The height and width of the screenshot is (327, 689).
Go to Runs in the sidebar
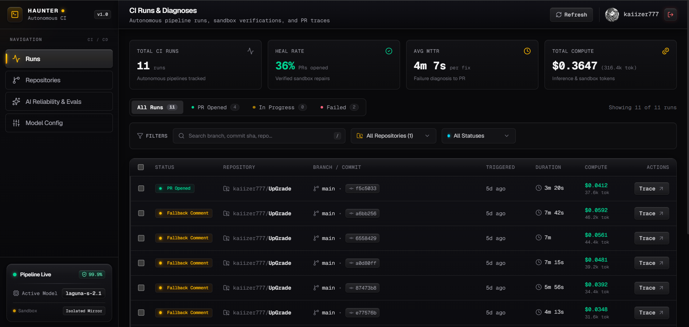click(59, 59)
